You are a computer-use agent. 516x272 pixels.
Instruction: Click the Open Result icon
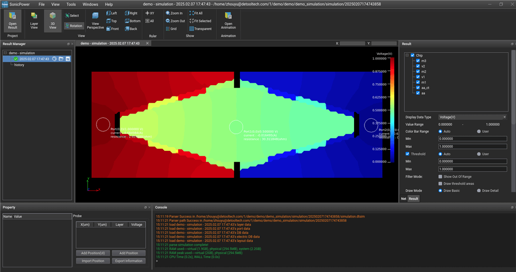click(x=12, y=20)
